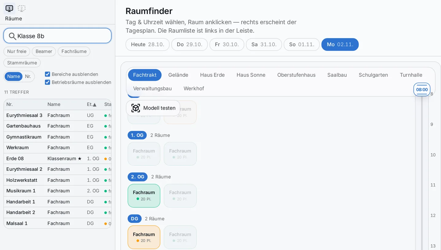
Task: Select the Malsaal 1 row
Action: point(57,223)
